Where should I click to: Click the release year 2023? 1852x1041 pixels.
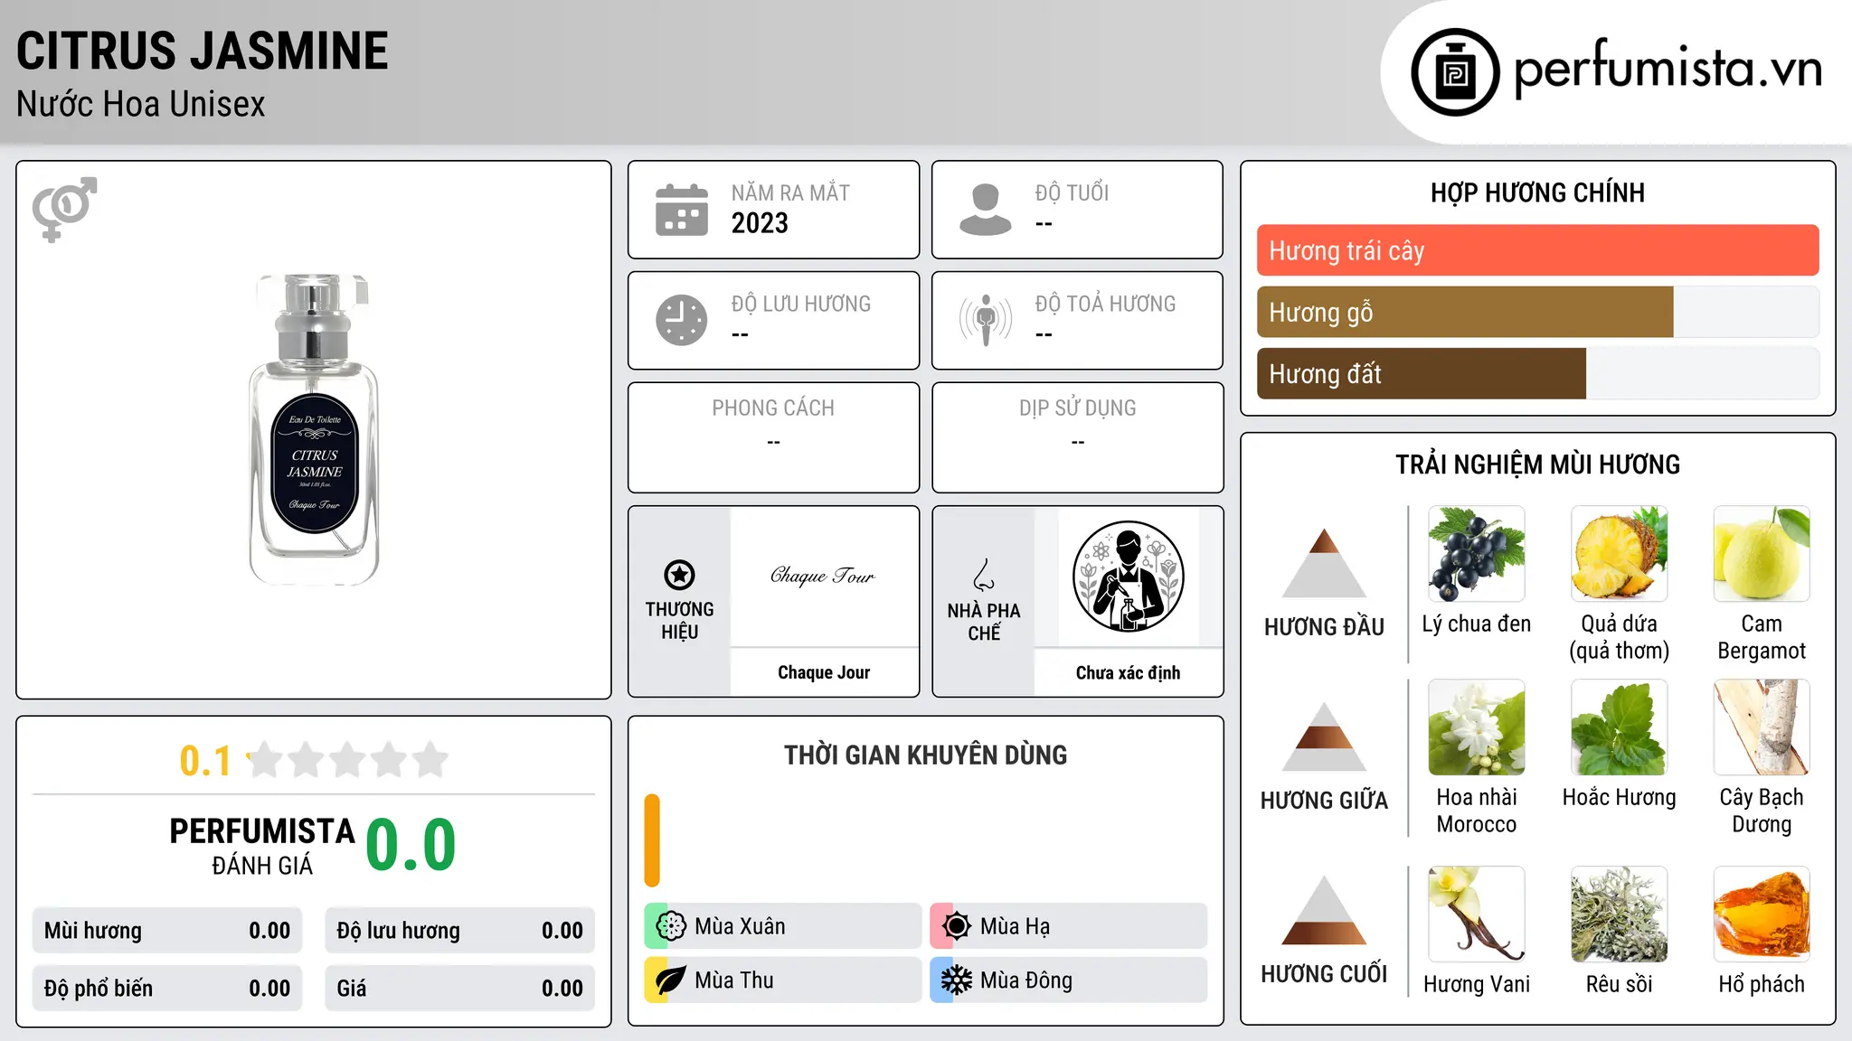pyautogui.click(x=760, y=223)
